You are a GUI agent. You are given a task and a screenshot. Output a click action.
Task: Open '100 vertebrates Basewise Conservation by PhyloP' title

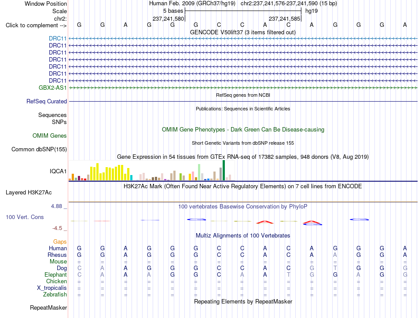point(243,207)
